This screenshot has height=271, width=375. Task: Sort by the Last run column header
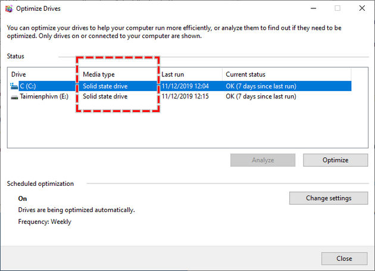pyautogui.click(x=173, y=74)
